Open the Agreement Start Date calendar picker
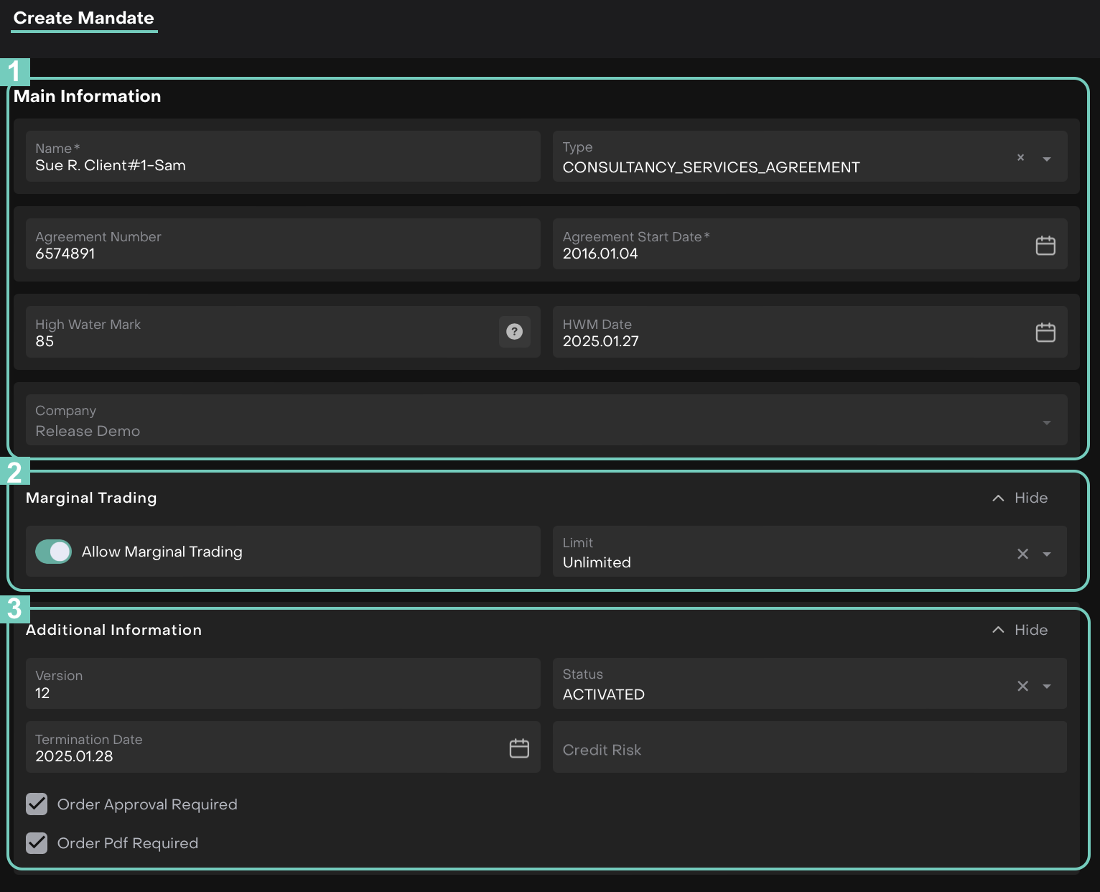Viewport: 1100px width, 892px height. click(x=1045, y=246)
